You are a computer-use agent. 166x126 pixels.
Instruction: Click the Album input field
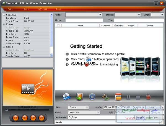[x=84, y=20]
